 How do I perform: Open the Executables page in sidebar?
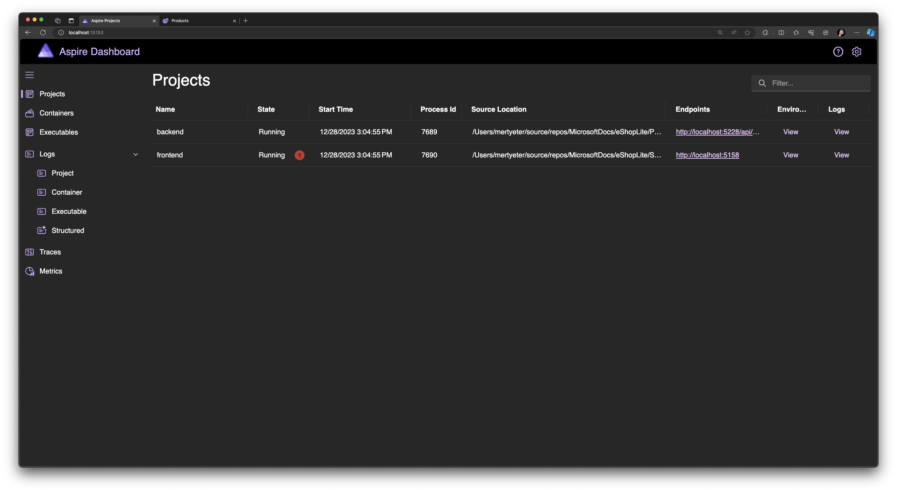tap(58, 132)
